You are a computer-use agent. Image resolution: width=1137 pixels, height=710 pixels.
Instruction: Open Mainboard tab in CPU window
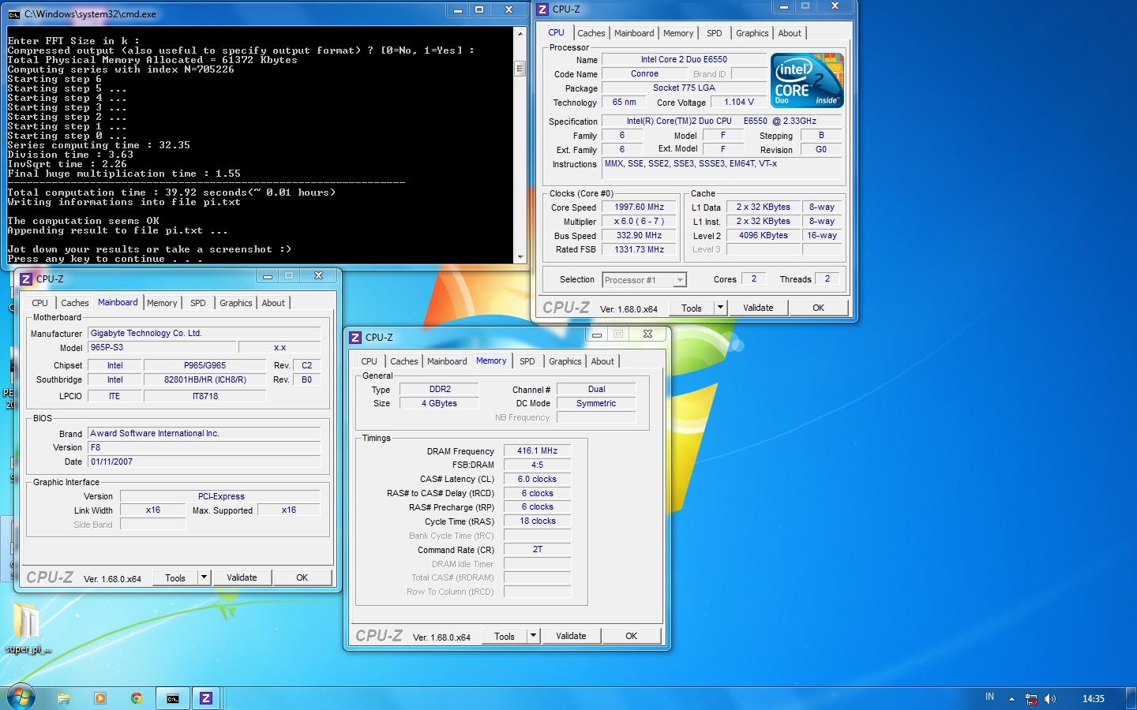coord(634,33)
